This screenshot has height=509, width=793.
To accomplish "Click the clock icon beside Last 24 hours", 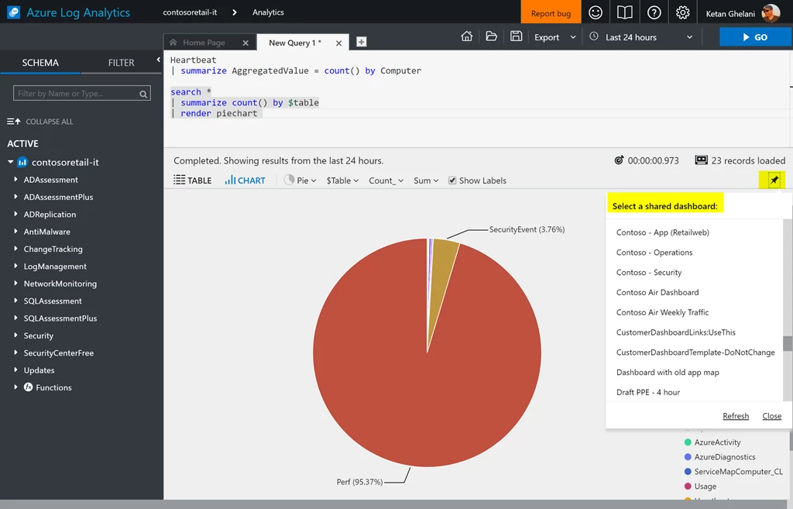I will [x=594, y=36].
